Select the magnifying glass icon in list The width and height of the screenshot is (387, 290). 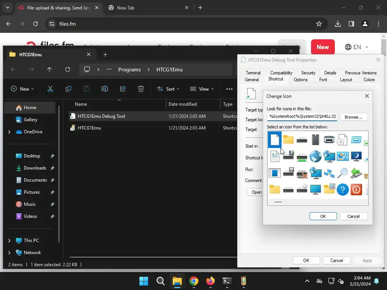(x=342, y=173)
